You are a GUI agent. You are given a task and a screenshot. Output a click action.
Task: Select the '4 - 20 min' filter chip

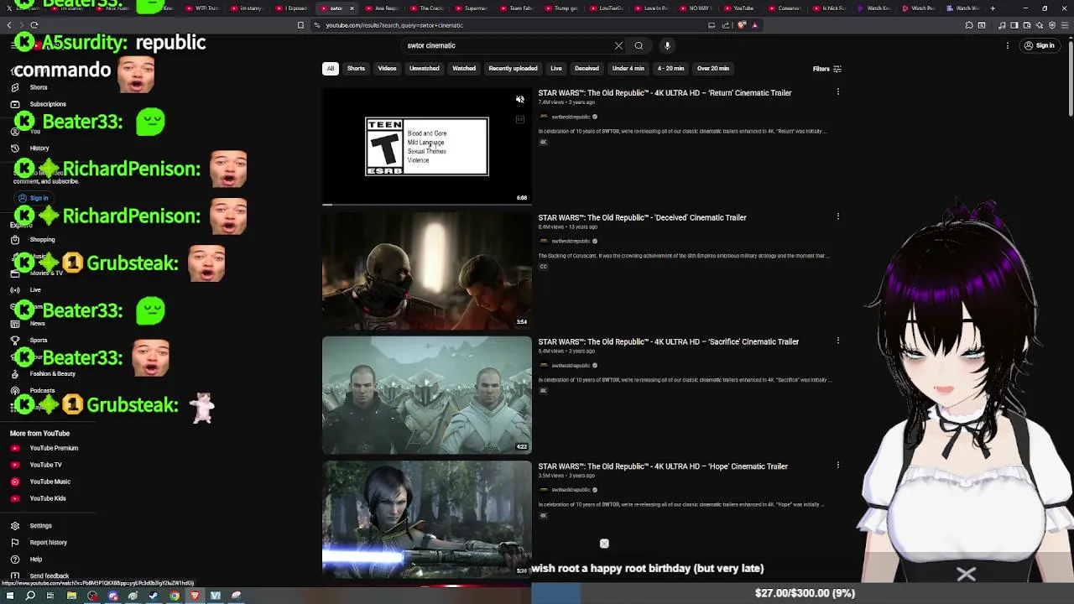[x=670, y=69]
